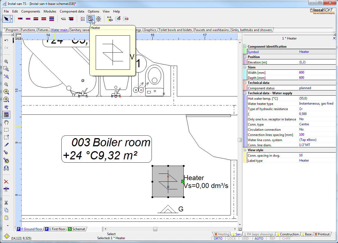Screen dimensions: 338x243
Task: Open the properties panel header dropdown arrow
Action: point(334,38)
